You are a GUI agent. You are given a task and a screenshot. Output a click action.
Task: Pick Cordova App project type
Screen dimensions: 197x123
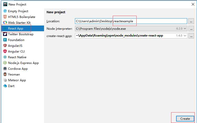coord(23,68)
